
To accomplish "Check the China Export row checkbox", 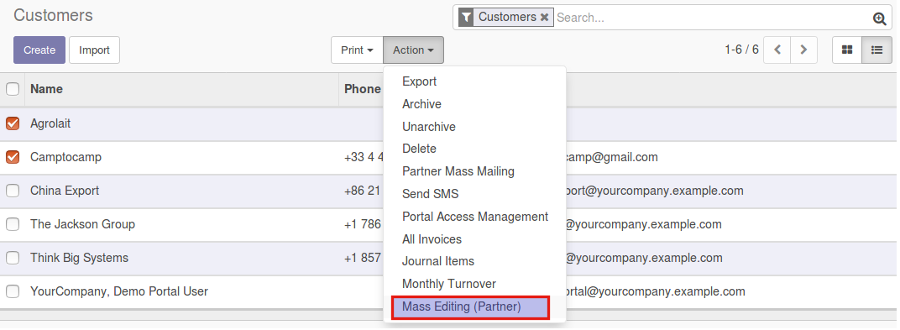I will [12, 191].
